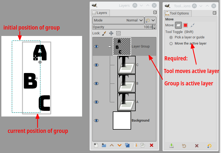Click the 'Layer Group' name text

click(141, 46)
